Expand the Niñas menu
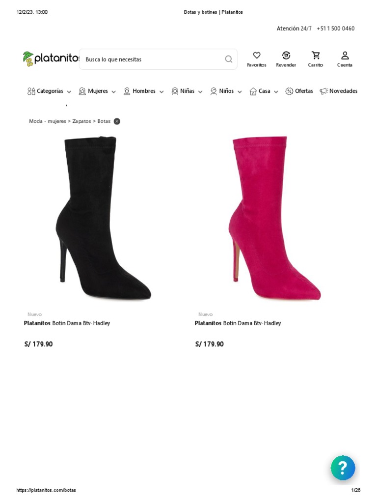 187,91
